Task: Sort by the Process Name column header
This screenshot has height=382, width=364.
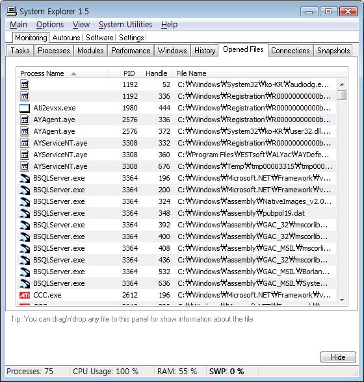Action: [62, 73]
